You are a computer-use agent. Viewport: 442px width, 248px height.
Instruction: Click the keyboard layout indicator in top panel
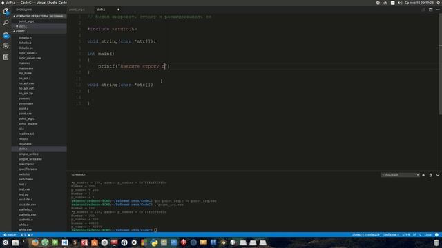click(393, 3)
